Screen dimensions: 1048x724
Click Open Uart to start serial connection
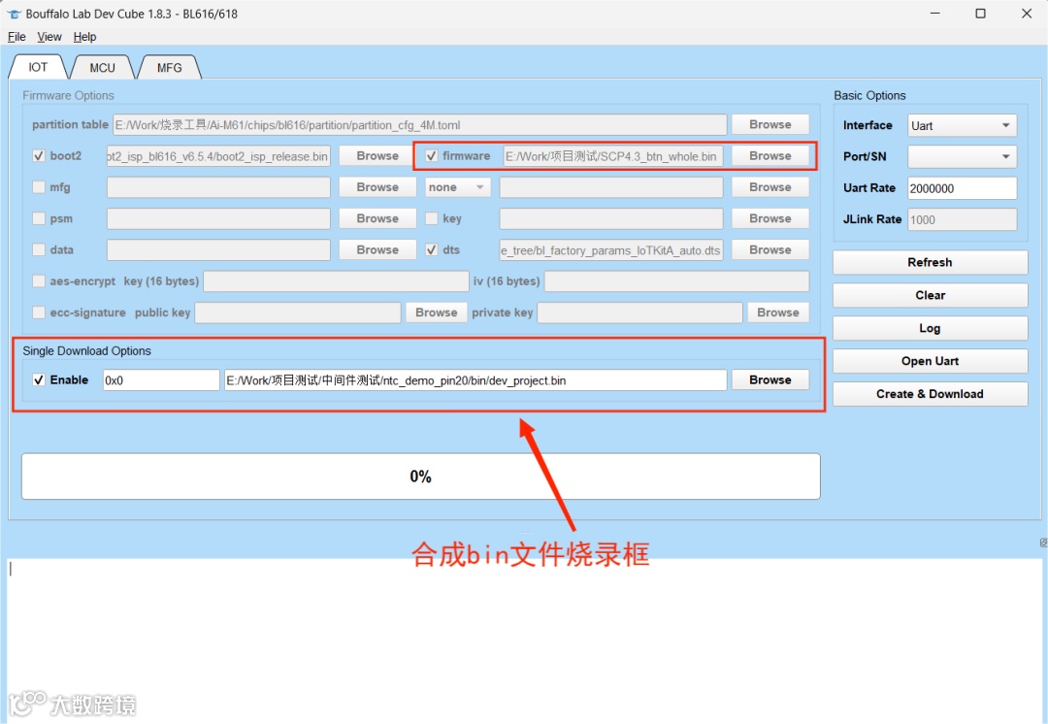929,360
